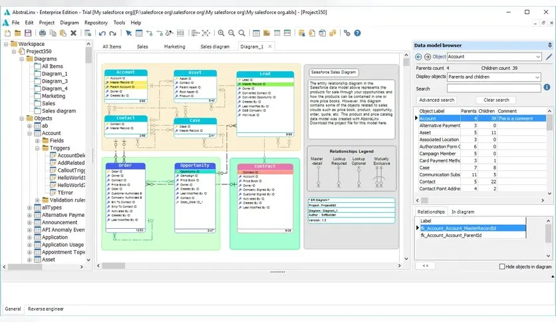
Task: Select Diagram_3 in the tree
Action: pos(55,81)
